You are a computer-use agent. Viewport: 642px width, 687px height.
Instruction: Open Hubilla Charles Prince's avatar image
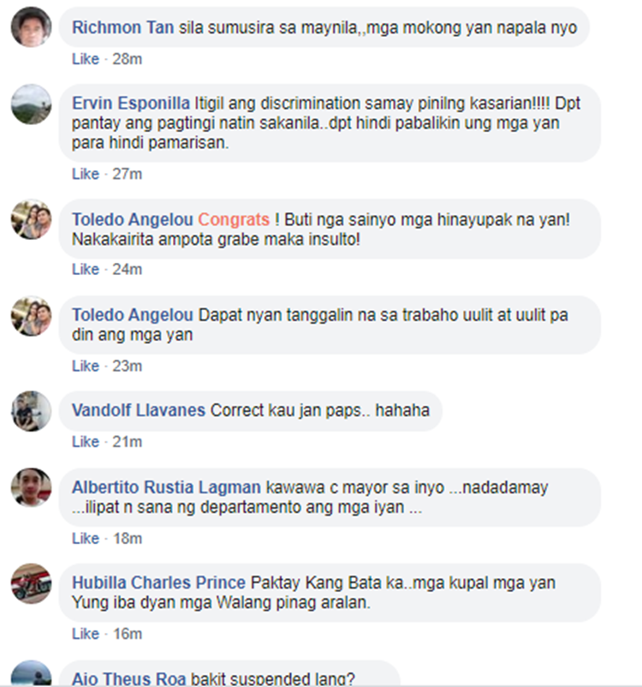[x=31, y=583]
